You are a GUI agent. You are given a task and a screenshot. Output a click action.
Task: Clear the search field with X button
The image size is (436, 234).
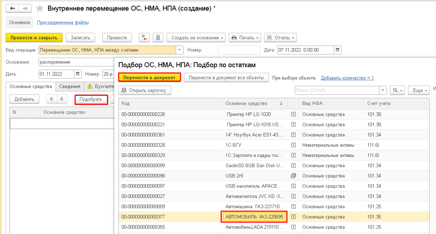click(383, 90)
